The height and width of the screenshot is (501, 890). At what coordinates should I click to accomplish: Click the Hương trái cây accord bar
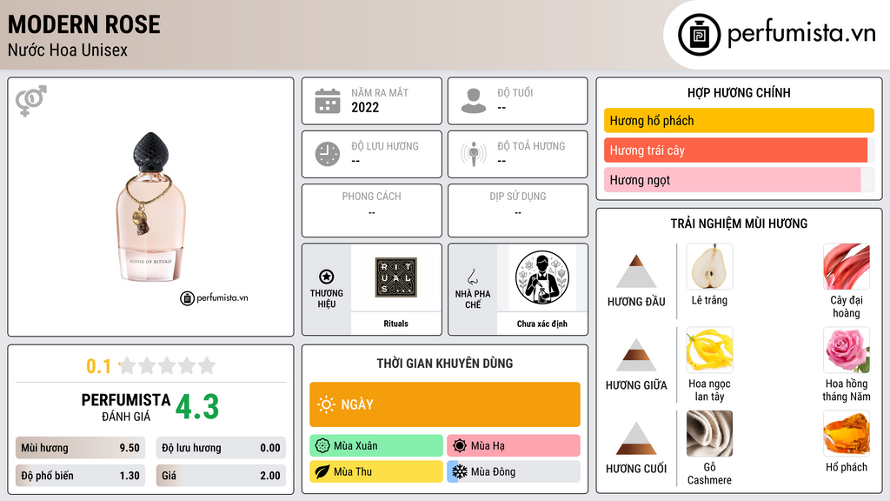(x=739, y=150)
